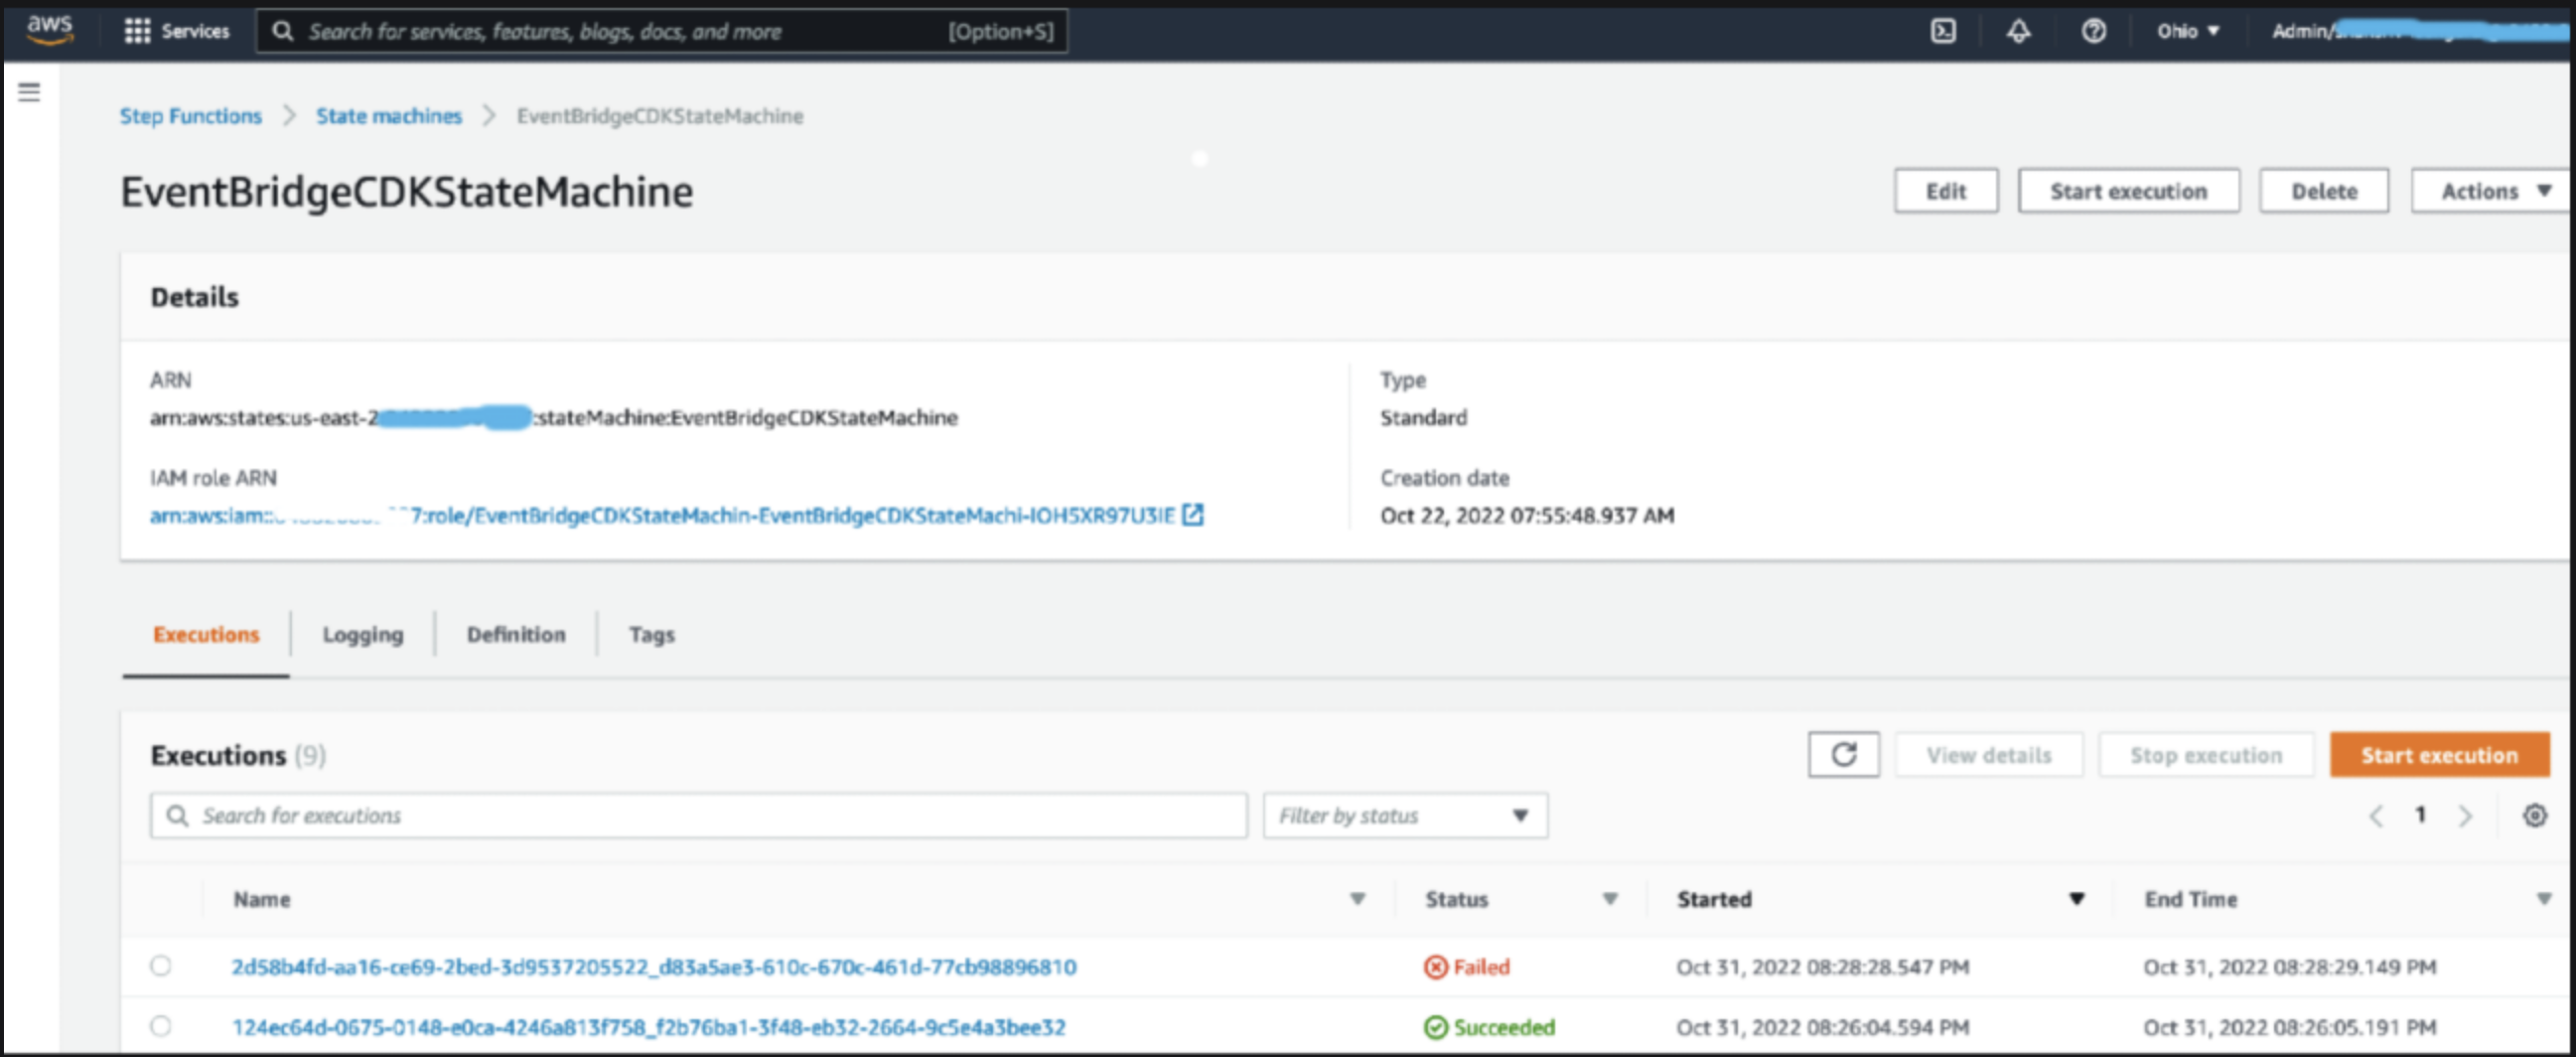Click the View details button
Viewport: 2576px width, 1057px height.
click(x=1989, y=755)
